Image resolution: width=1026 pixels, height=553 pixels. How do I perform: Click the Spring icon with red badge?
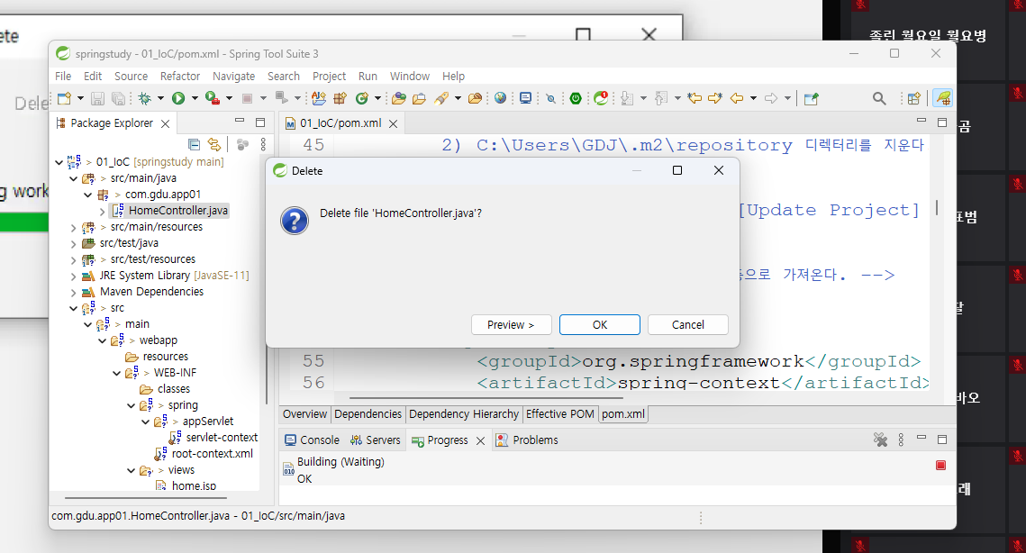tap(601, 98)
